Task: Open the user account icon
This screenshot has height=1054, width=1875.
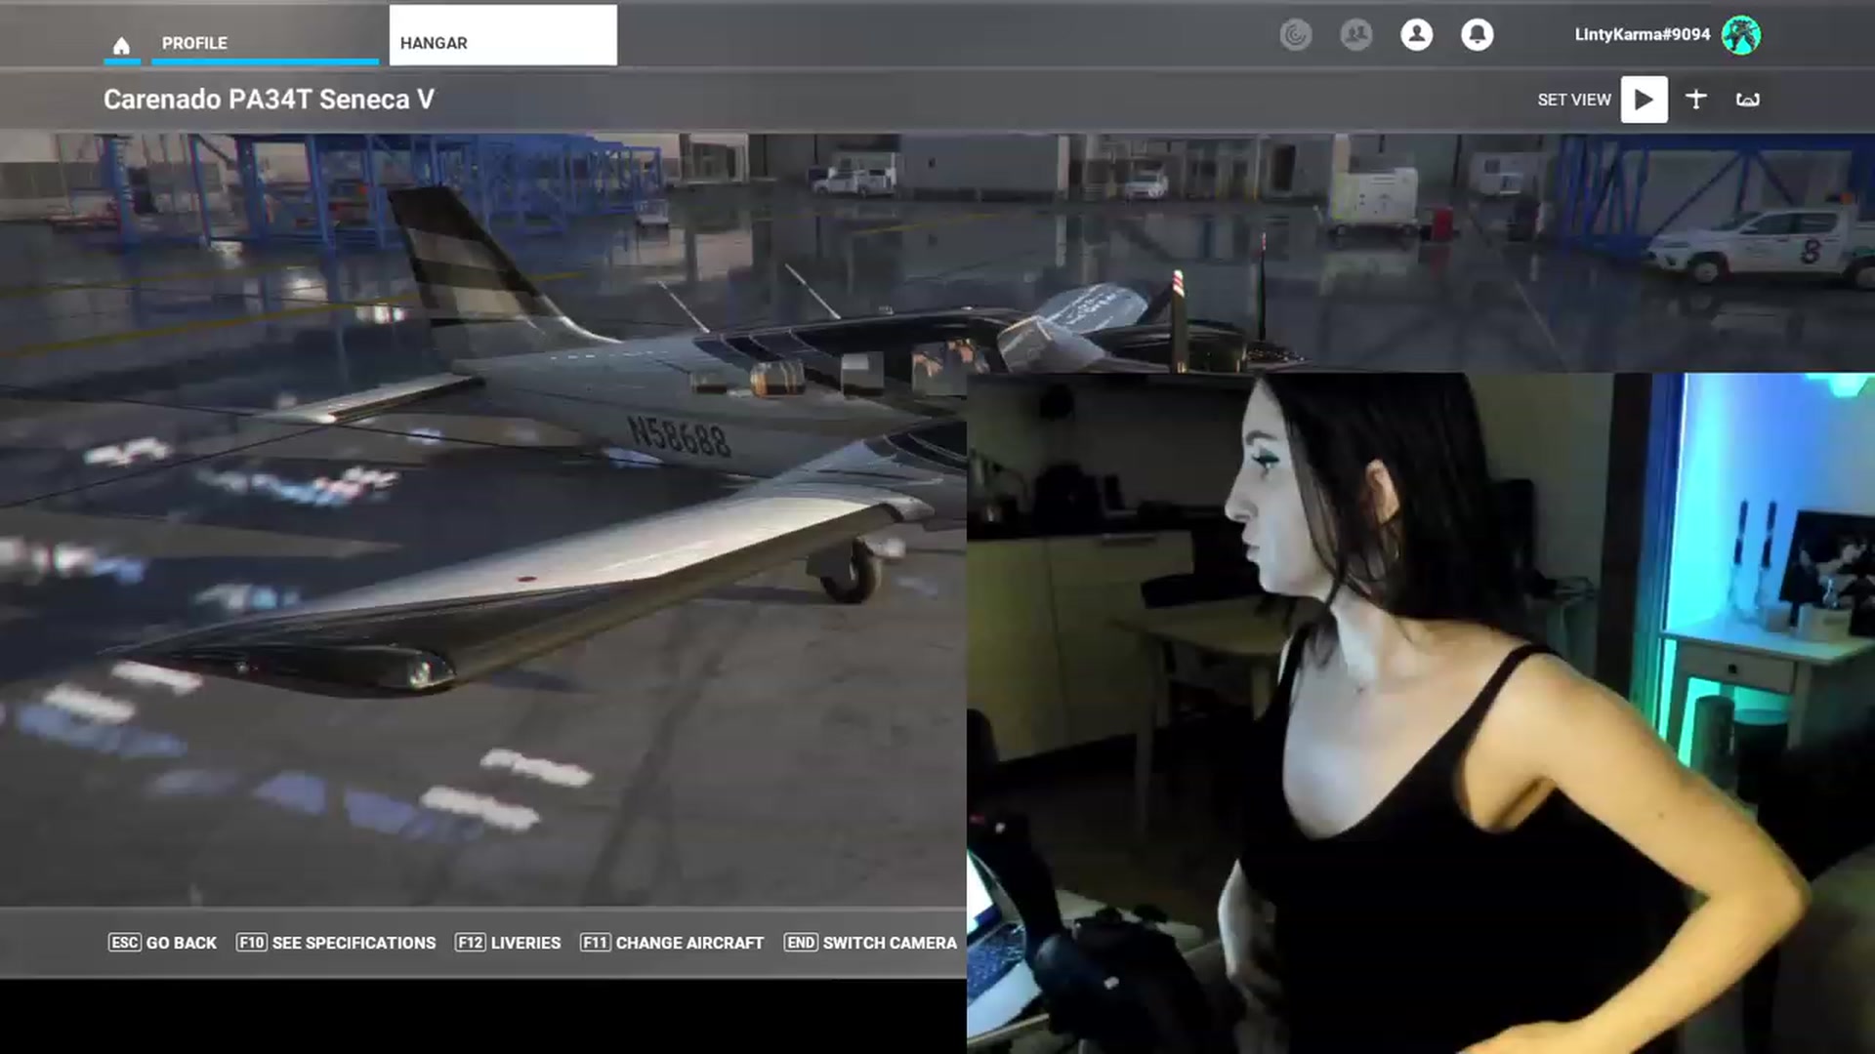Action: (x=1417, y=35)
